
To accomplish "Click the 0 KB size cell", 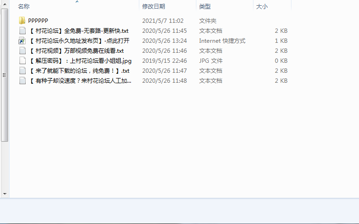I will [281, 61].
